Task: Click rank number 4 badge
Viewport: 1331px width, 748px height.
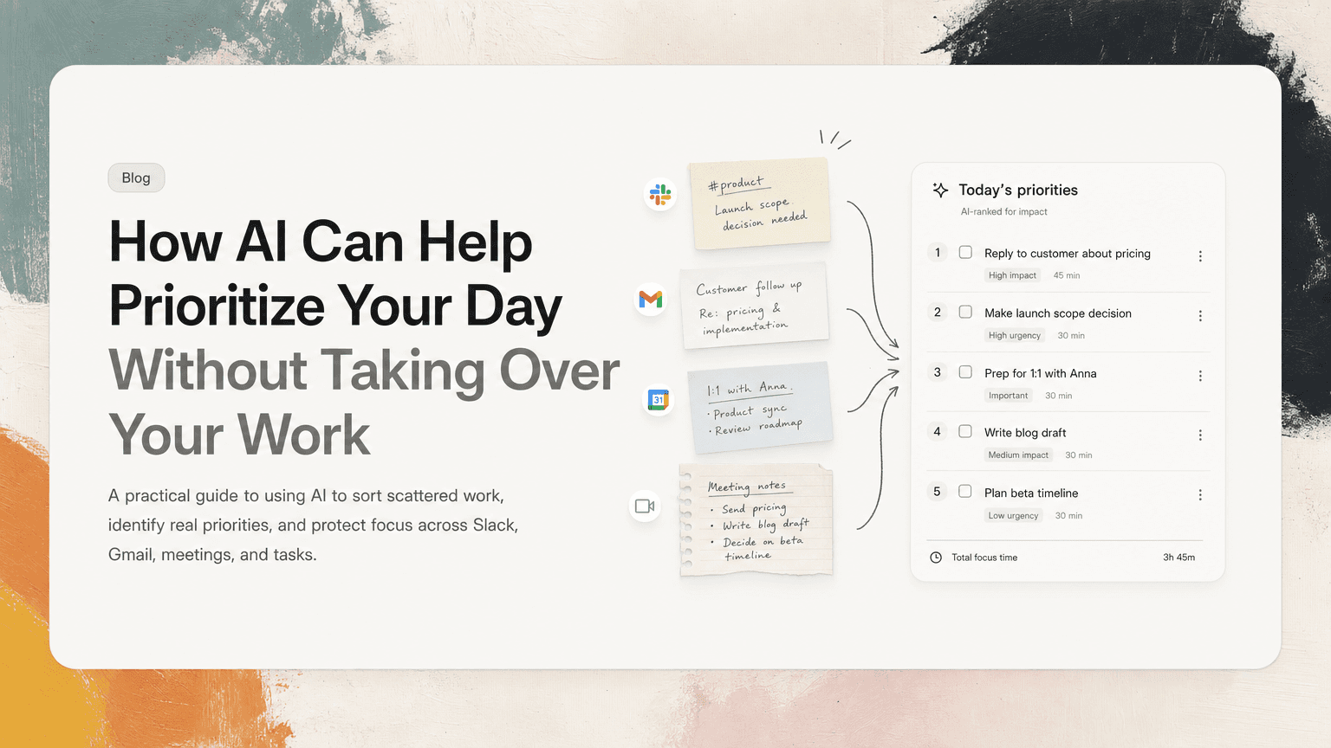Action: click(x=937, y=431)
